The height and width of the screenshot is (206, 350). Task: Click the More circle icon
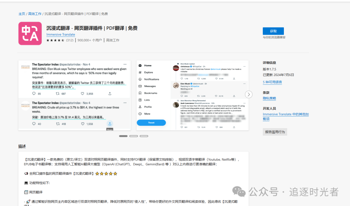[x=140, y=114]
